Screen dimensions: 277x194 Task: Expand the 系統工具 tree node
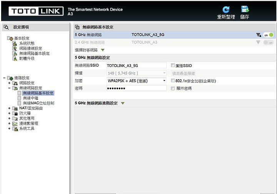(9, 129)
